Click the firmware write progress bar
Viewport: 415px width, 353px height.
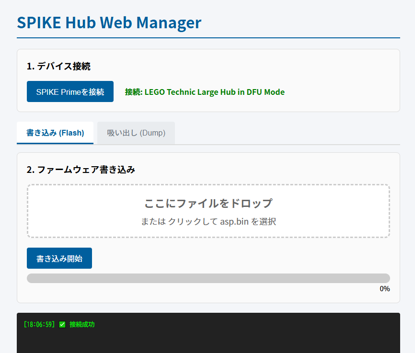(x=208, y=278)
